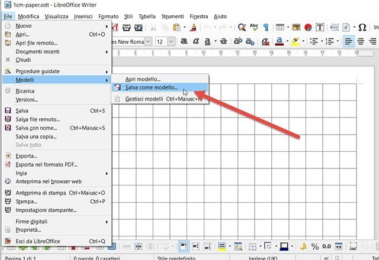The width and height of the screenshot is (379, 260).
Task: Click the Insert Table grid icon
Action: (x=280, y=27)
